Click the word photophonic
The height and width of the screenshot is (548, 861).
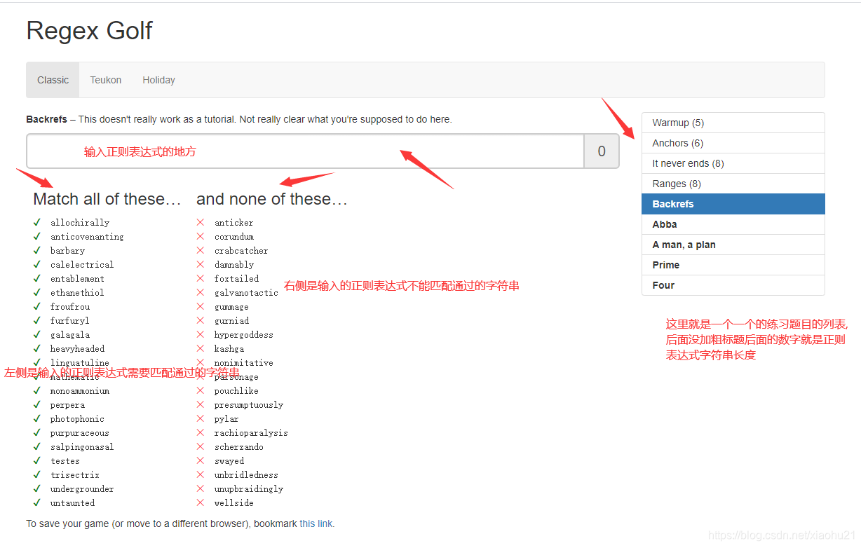click(x=77, y=419)
